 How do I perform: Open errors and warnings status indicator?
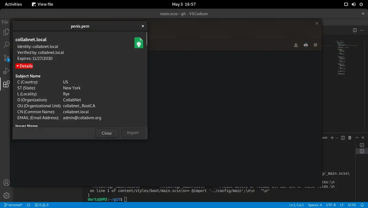(41, 205)
